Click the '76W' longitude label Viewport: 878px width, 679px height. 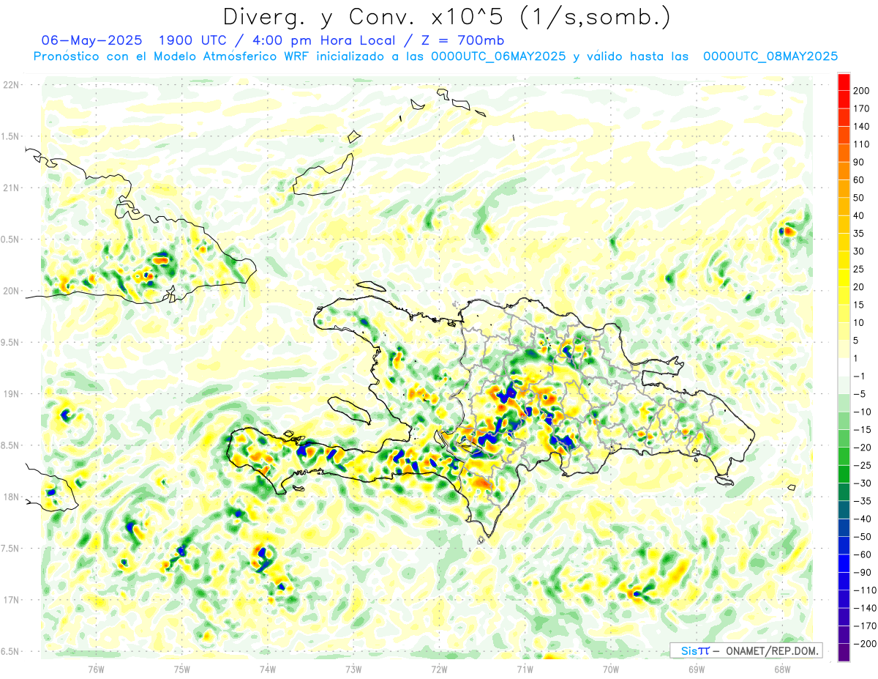[x=95, y=669]
